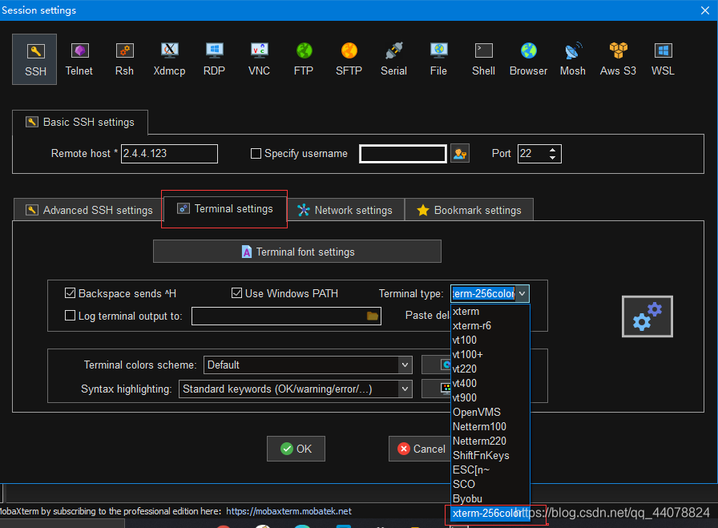Decrease the Port number stepper
The width and height of the screenshot is (718, 528).
point(553,158)
